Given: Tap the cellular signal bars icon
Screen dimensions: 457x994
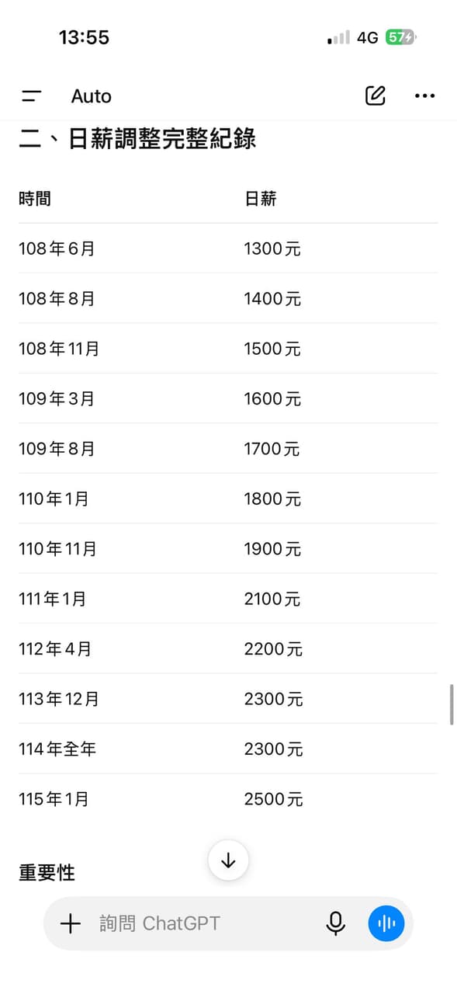Looking at the screenshot, I should 338,37.
